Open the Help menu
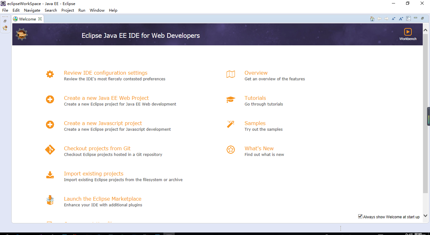Screen dimensions: 430x235 coord(113,10)
